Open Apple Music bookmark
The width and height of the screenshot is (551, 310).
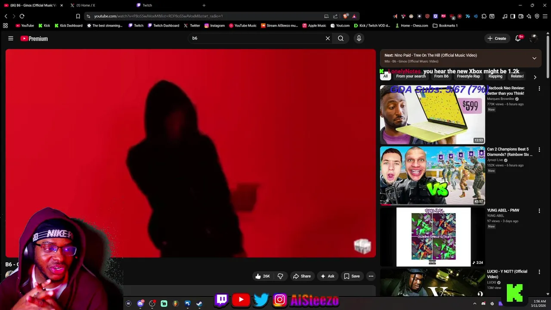314,25
